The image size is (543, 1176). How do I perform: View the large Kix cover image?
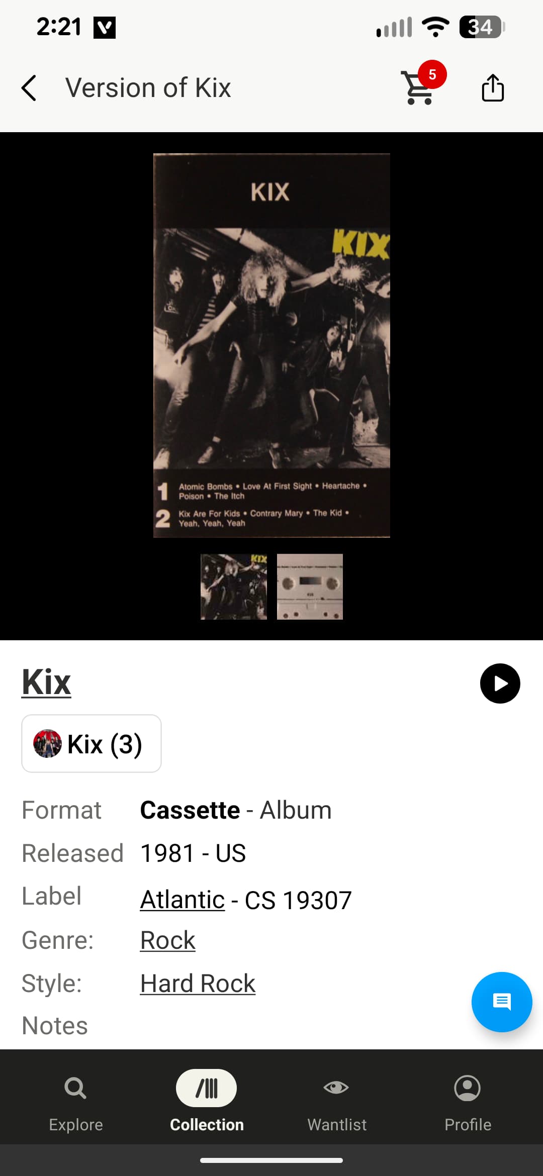(x=271, y=345)
